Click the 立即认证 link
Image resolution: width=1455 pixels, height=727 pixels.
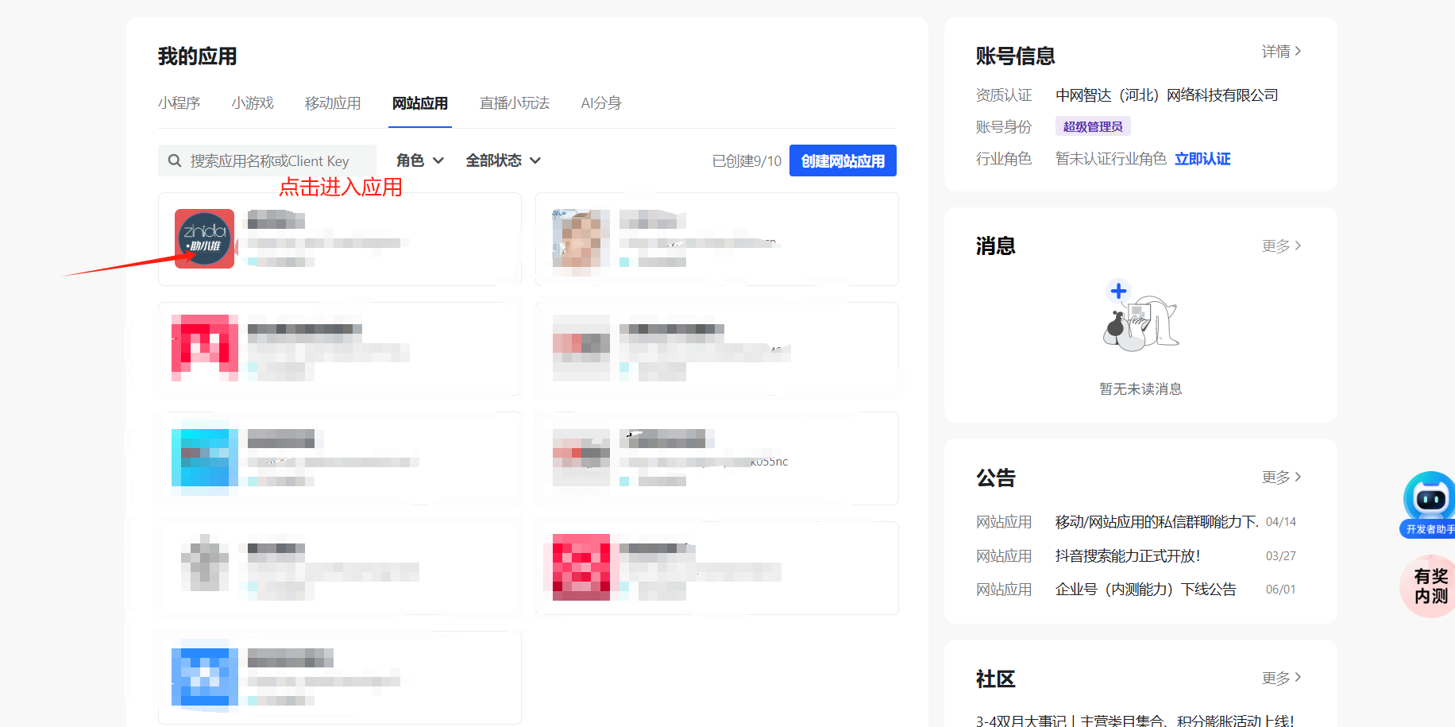[1202, 159]
